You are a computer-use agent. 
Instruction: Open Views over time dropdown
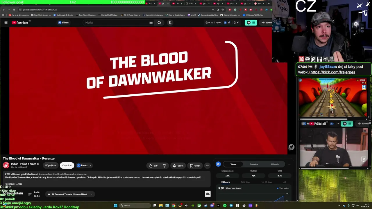pos(234,188)
